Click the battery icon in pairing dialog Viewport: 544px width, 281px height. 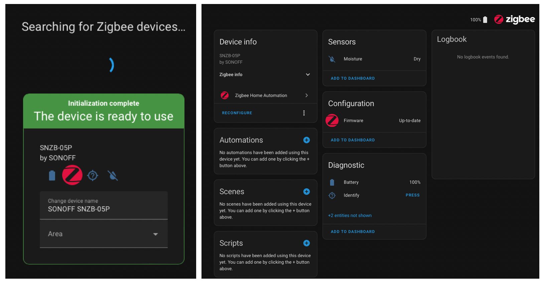click(52, 176)
